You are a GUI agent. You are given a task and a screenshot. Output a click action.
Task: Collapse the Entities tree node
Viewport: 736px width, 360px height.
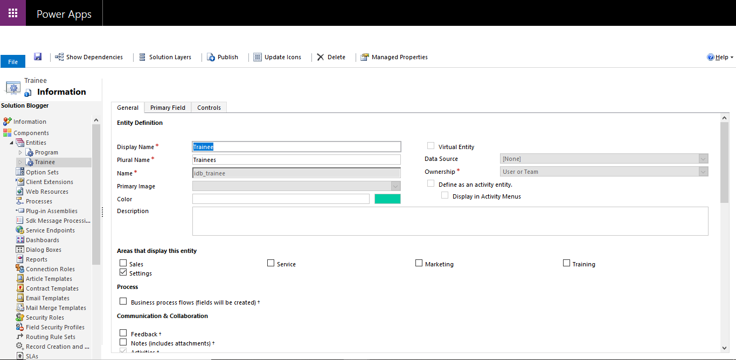12,143
